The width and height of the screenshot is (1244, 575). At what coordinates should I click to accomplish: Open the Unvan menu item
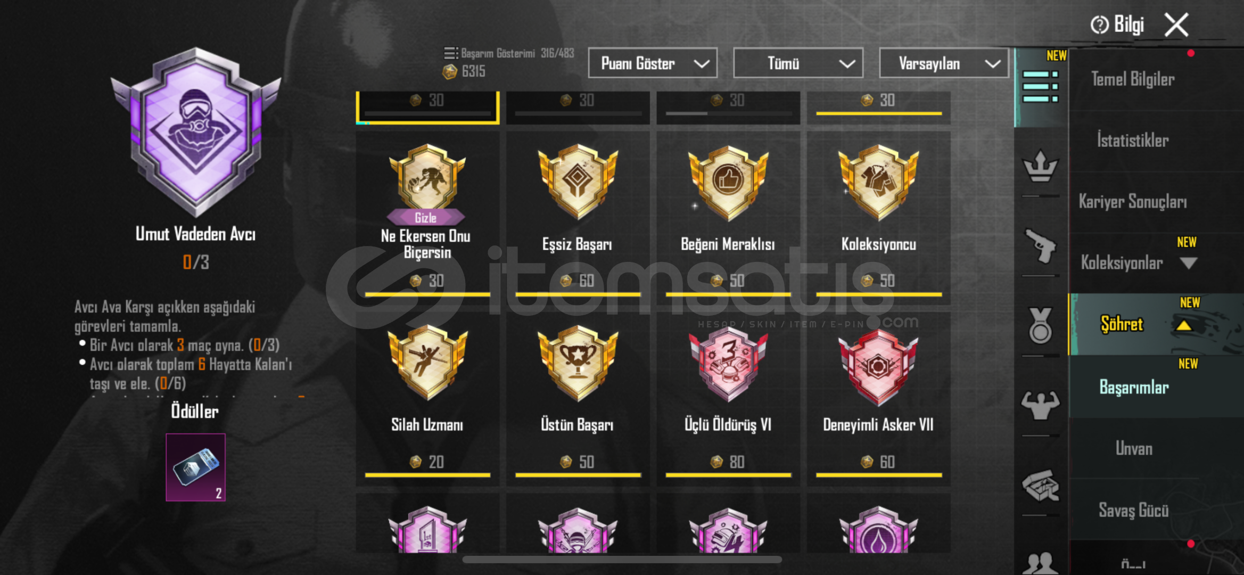coord(1134,449)
